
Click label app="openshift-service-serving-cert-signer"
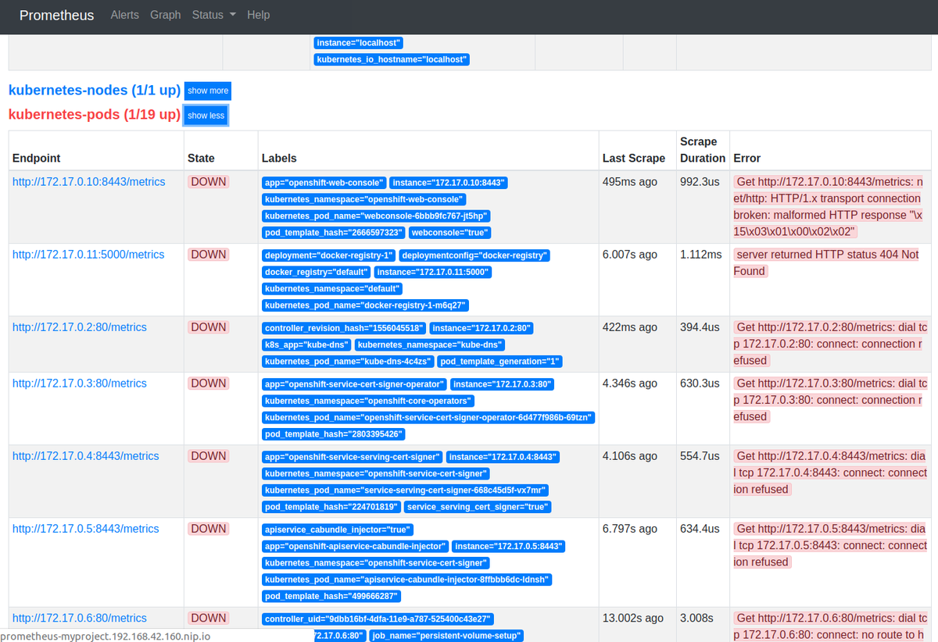(352, 457)
